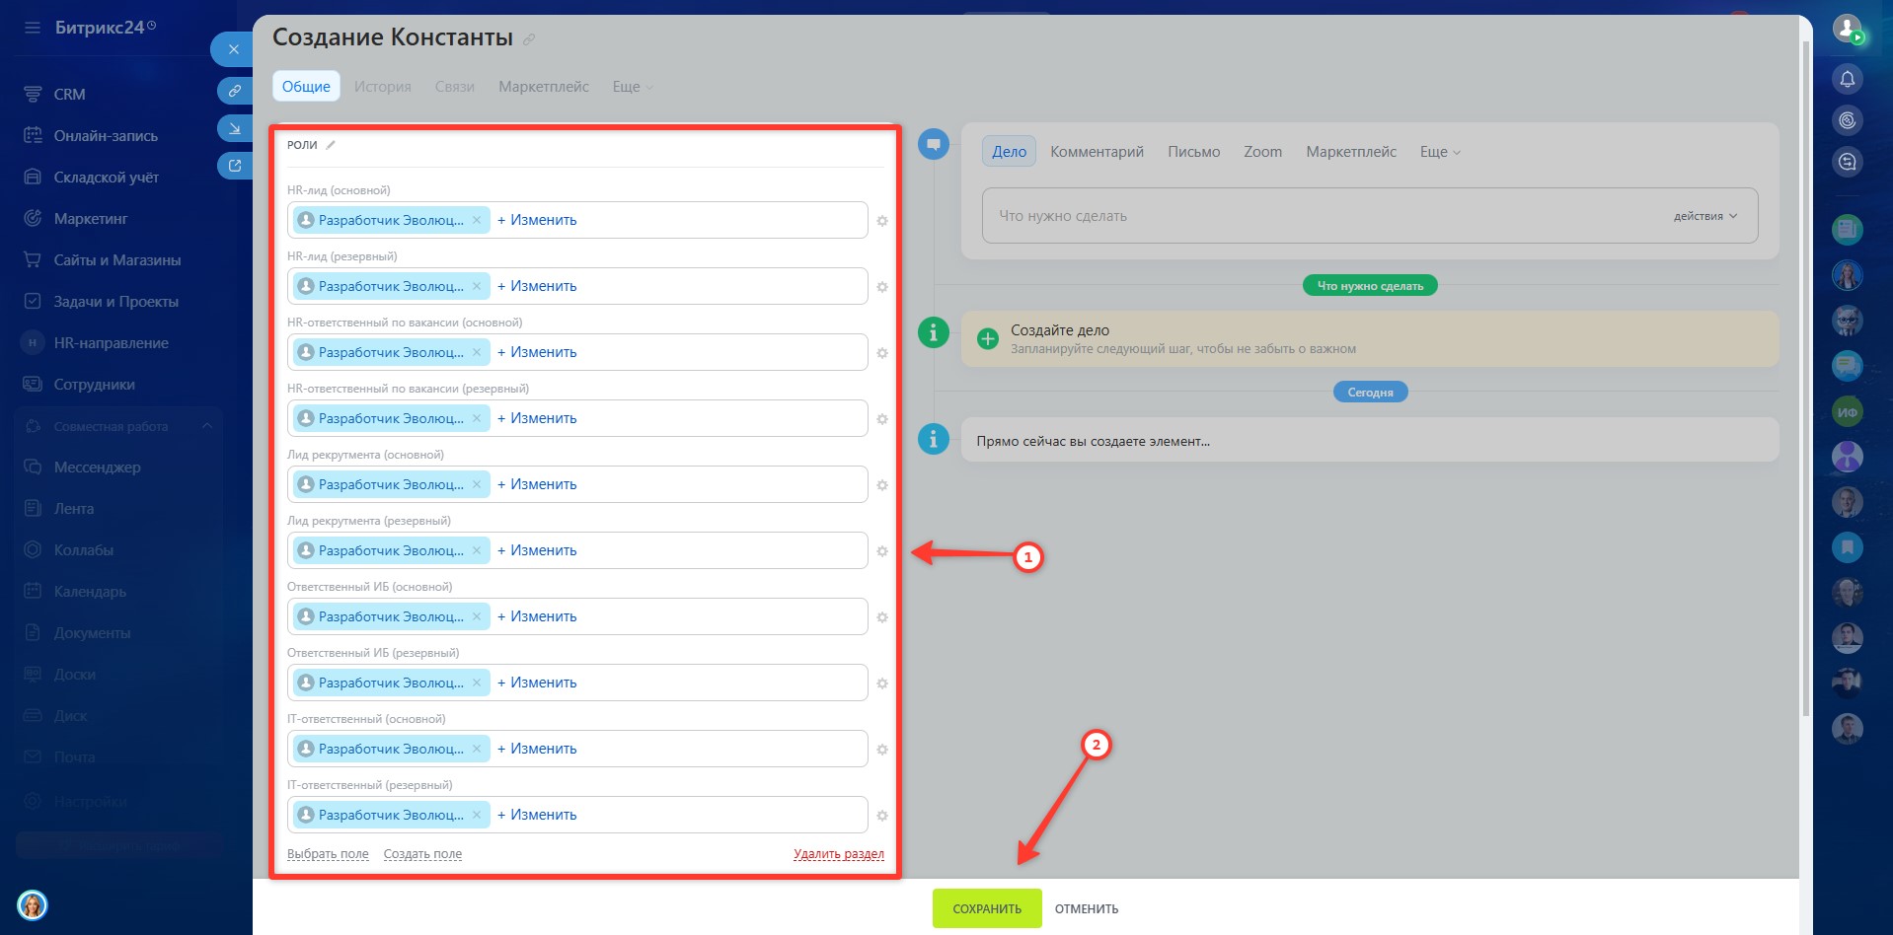Click the pencil icon next to РОЛИ
This screenshot has height=935, width=1893.
(x=331, y=145)
